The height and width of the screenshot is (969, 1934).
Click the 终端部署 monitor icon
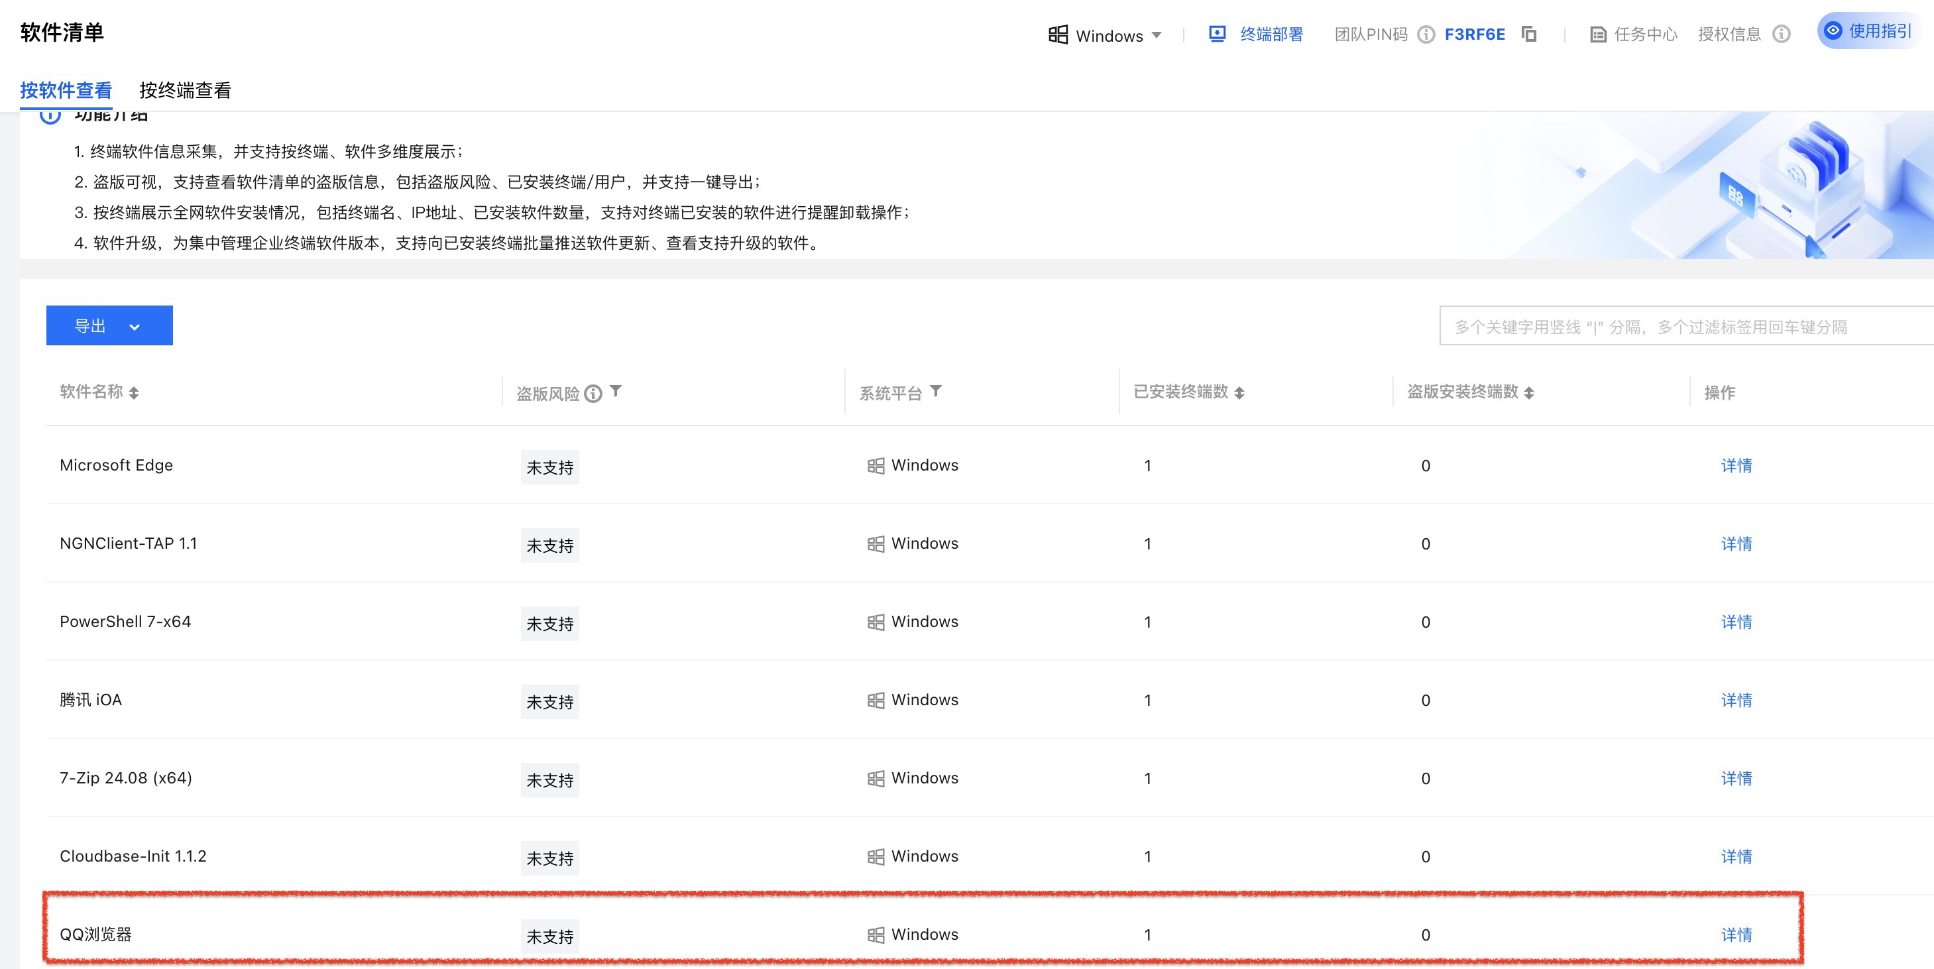pos(1217,34)
